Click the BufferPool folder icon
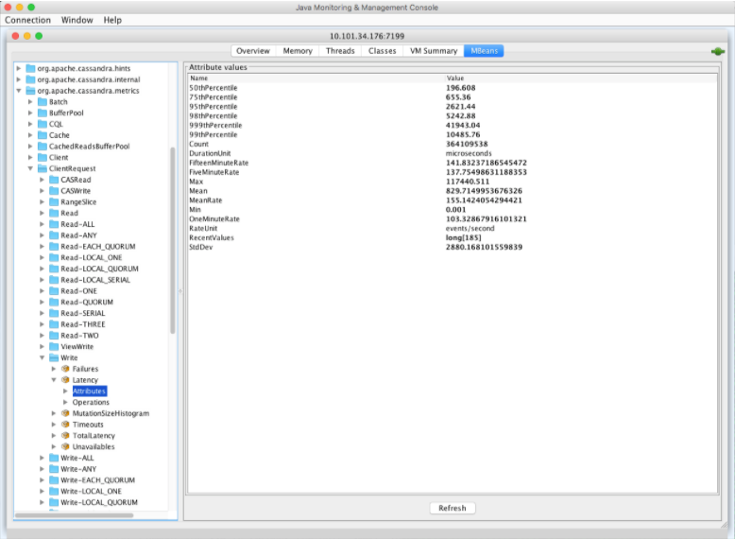735x539 pixels. tap(43, 113)
